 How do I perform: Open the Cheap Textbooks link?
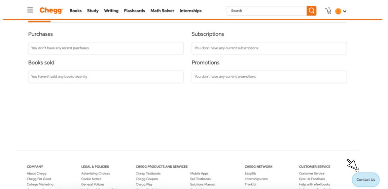[148, 173]
